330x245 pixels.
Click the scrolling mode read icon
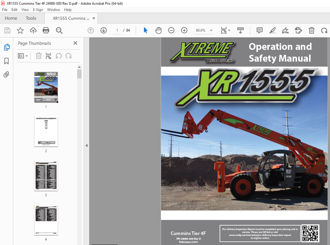(x=240, y=30)
